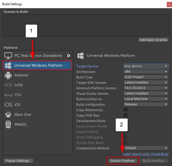Click the PC, Mac & Linux monitor icon
This screenshot has height=166, width=172.
[x=8, y=56]
